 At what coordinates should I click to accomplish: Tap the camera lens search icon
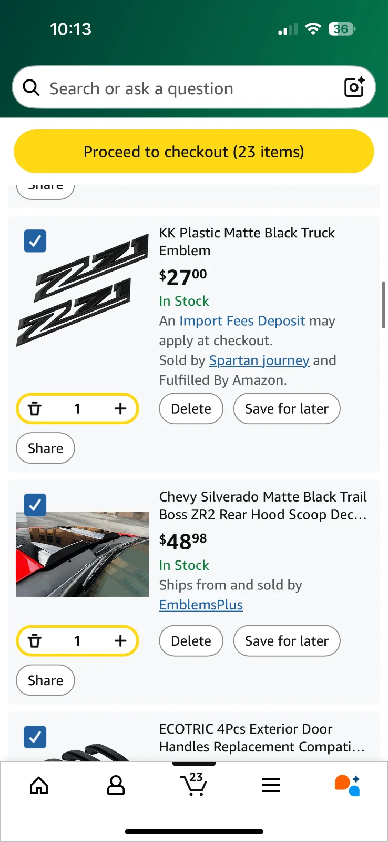pyautogui.click(x=354, y=87)
